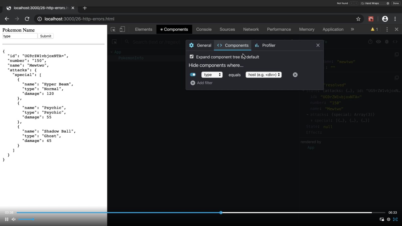Viewport: 402px width, 226px height.
Task: Click the component search field
Action: 156,42
